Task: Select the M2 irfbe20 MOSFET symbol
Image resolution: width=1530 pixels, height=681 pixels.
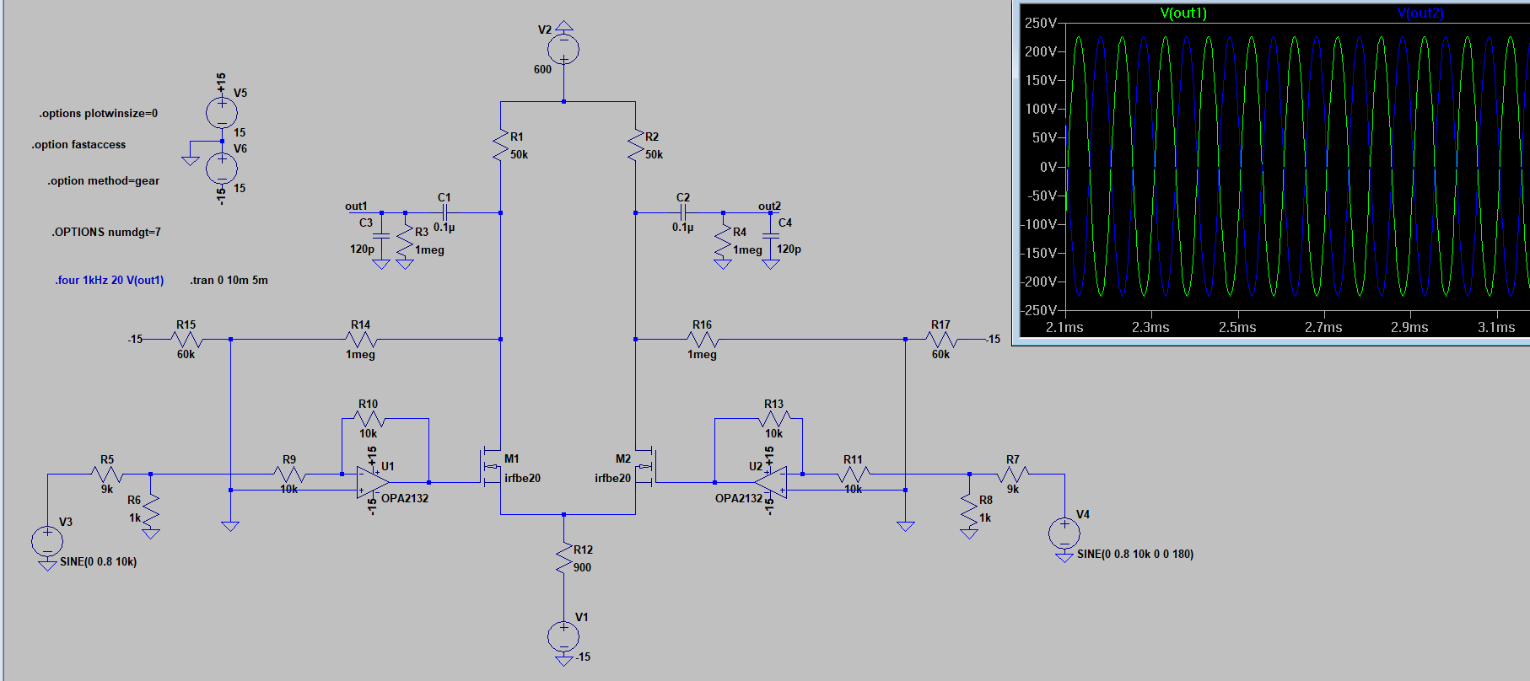Action: (x=646, y=466)
